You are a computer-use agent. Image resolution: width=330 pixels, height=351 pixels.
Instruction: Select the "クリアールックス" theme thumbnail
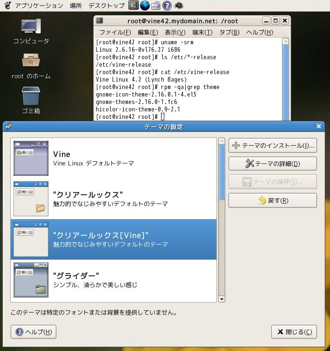coord(31,199)
